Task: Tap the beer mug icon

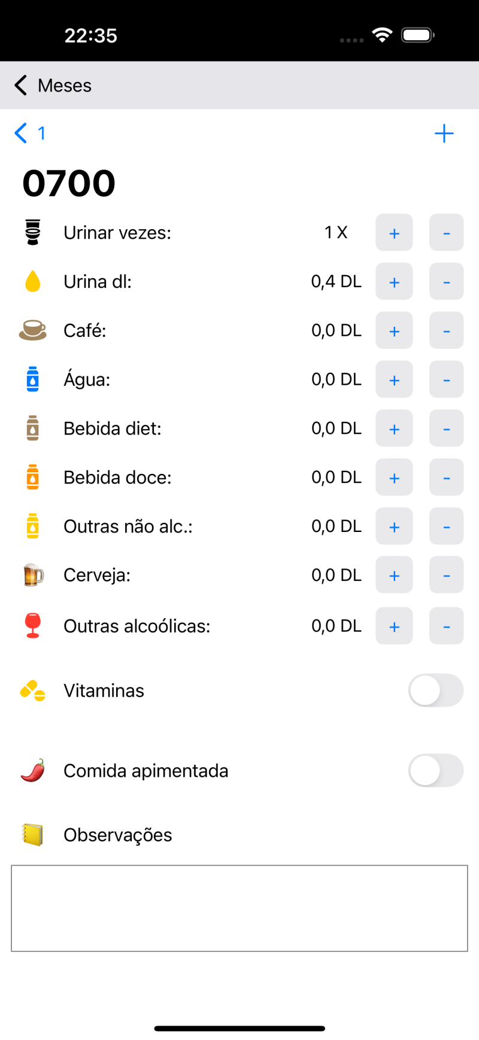Action: tap(33, 575)
